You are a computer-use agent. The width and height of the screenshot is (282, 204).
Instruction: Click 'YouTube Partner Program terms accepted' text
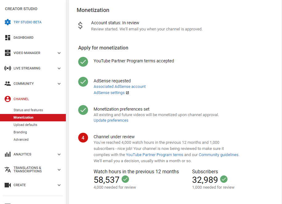(x=134, y=61)
